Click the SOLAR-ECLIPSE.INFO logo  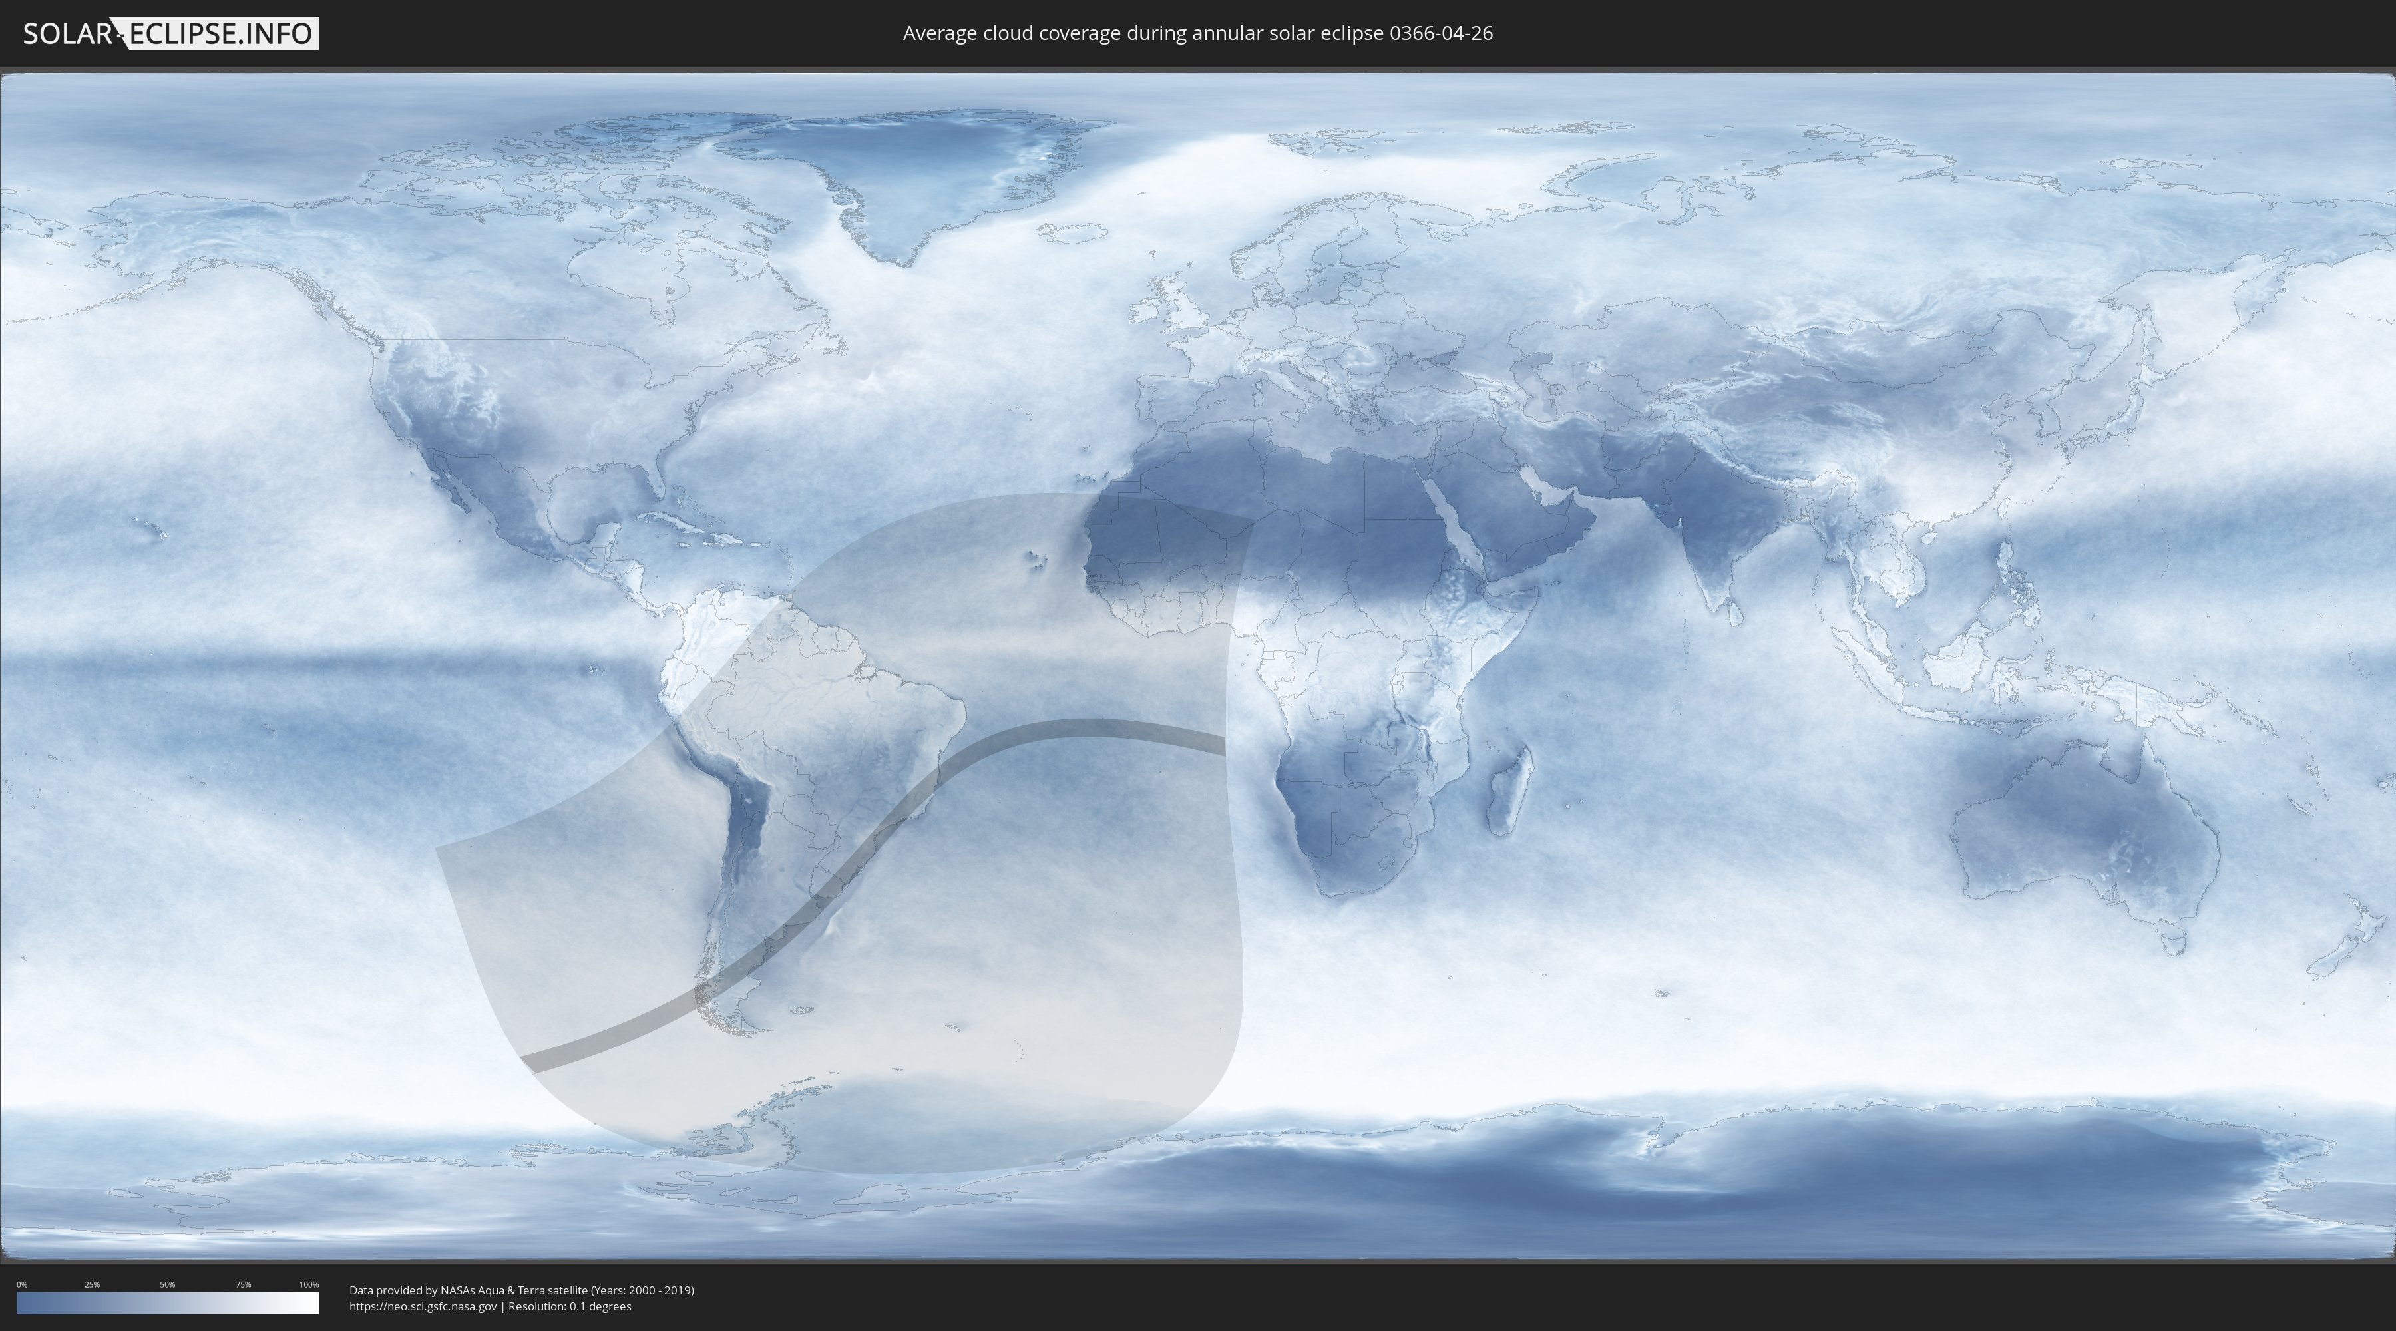click(170, 33)
